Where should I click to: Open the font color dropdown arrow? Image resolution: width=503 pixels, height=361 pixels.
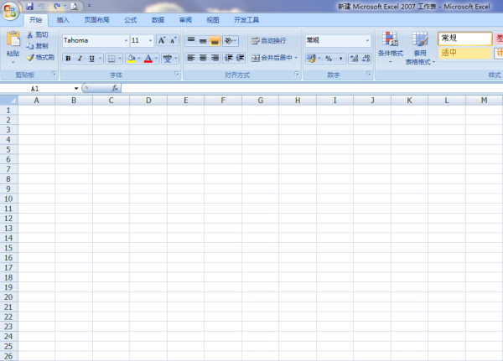tap(156, 59)
